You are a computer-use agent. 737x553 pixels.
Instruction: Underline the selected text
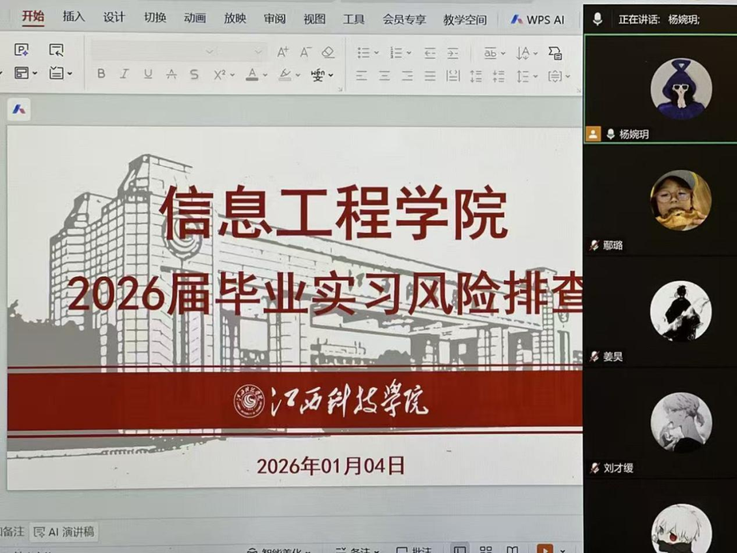148,74
